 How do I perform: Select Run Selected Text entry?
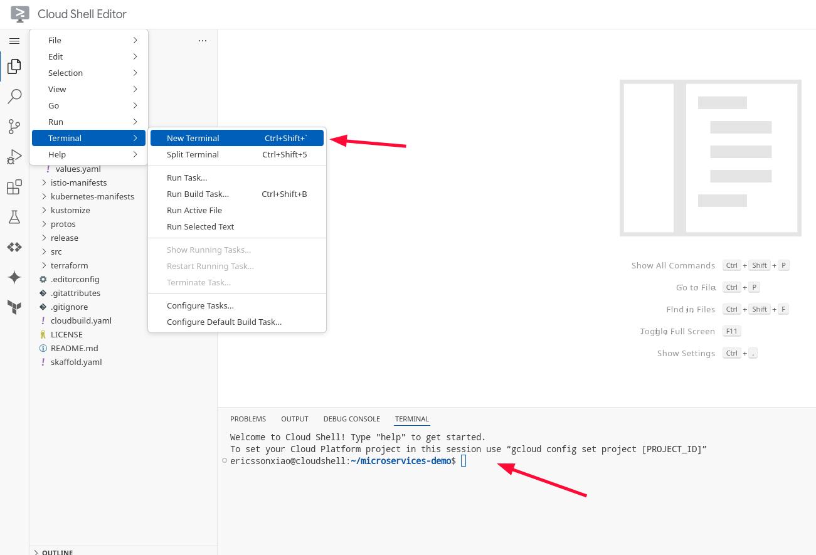[x=237, y=226]
